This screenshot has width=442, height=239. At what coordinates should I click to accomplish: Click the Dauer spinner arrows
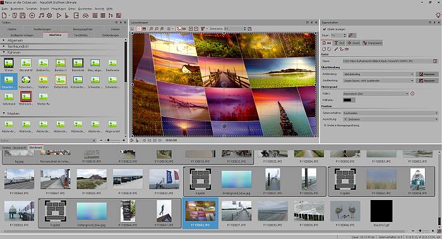345,35
